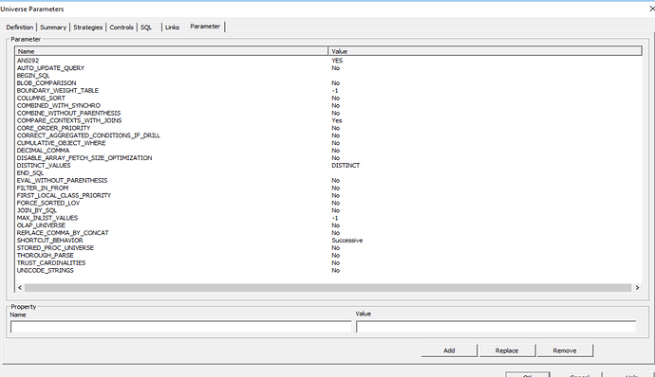The width and height of the screenshot is (655, 377).
Task: Select the DISTINCT_VALUES parameter
Action: pyautogui.click(x=44, y=166)
